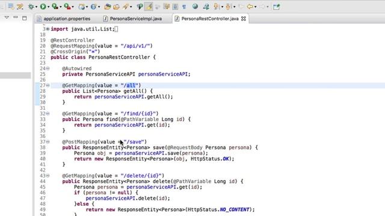Click the "/delete/{id}" string

(141, 176)
